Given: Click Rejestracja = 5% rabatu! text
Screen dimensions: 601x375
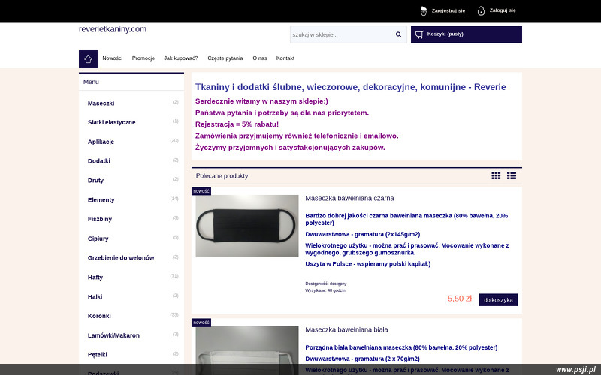Looking at the screenshot, I should [237, 124].
